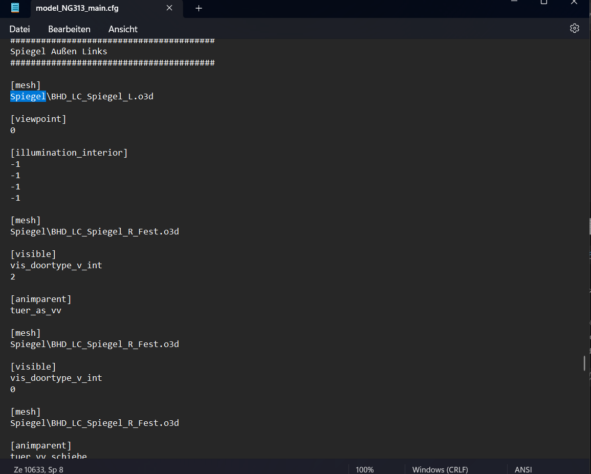Image resolution: width=591 pixels, height=474 pixels.
Task: Click Windows (CRLF) line ending indicator
Action: click(440, 469)
